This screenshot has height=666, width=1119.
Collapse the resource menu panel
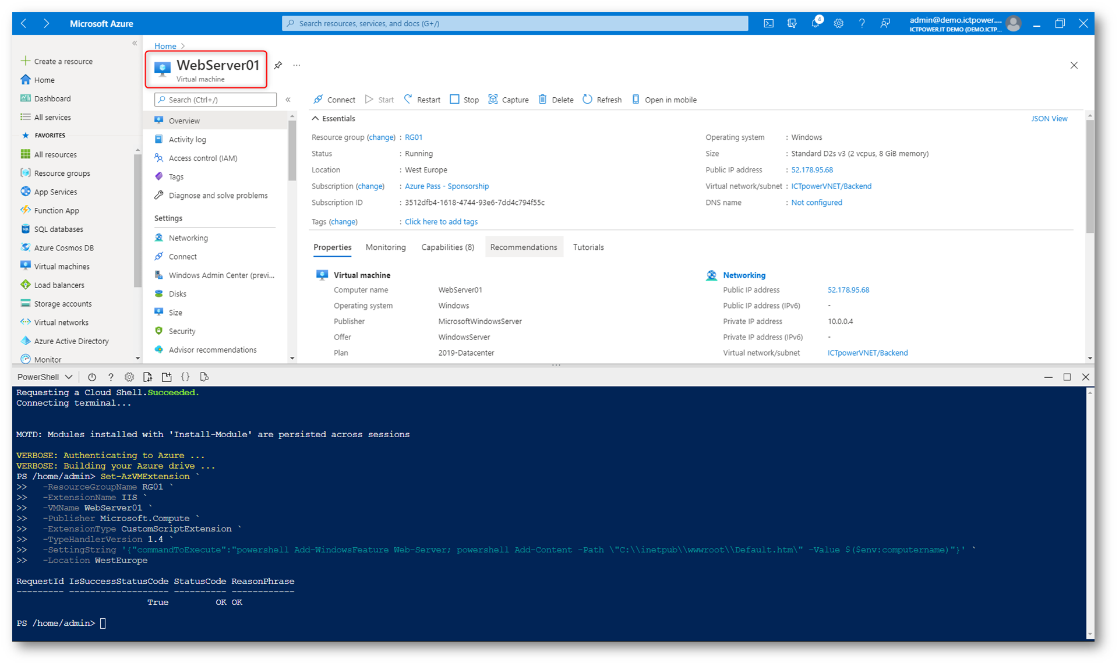coord(288,100)
